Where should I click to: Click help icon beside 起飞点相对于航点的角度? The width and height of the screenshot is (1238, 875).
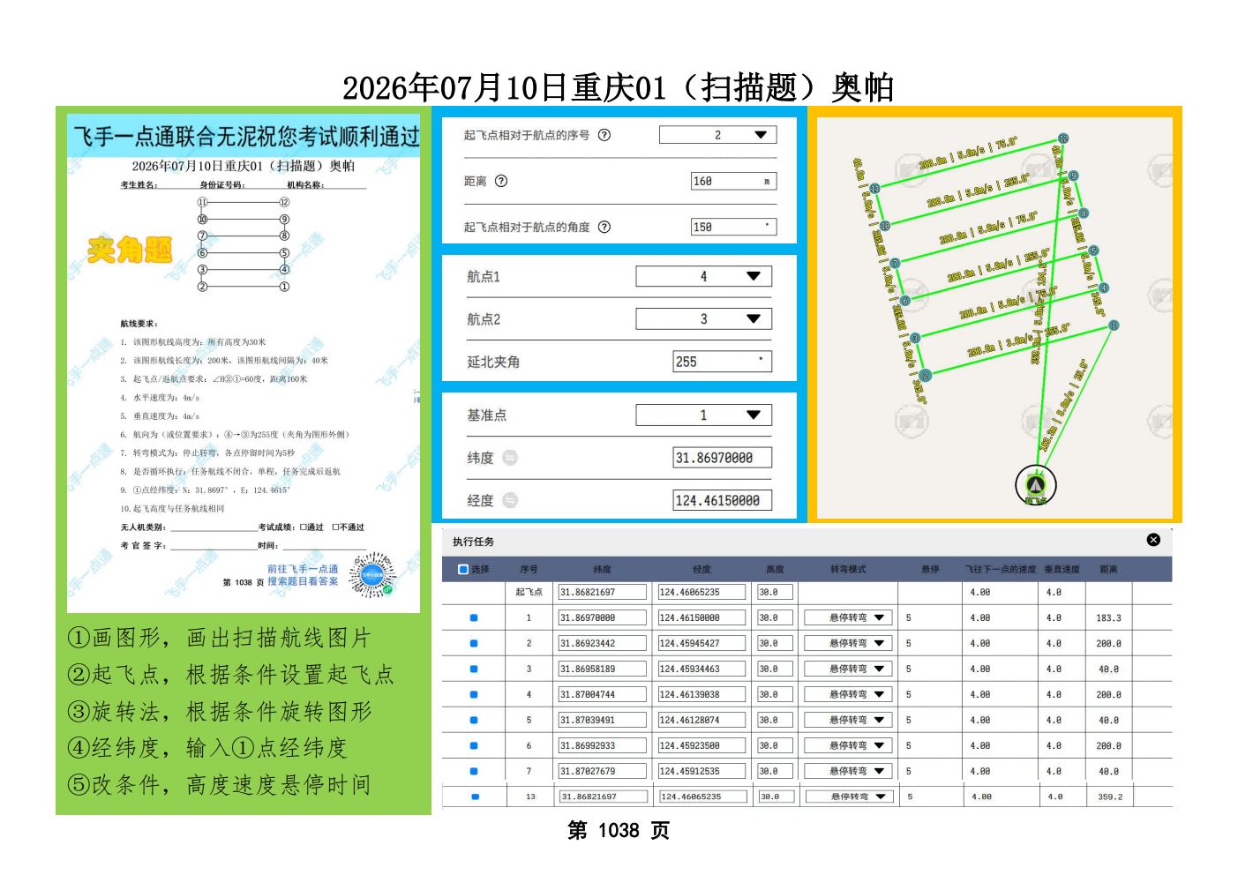pos(604,227)
